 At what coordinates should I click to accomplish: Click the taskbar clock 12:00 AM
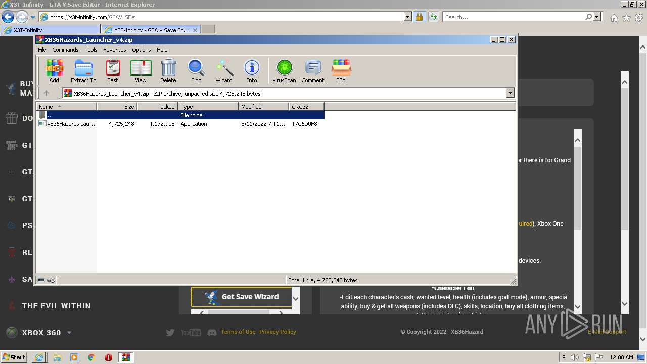click(621, 357)
